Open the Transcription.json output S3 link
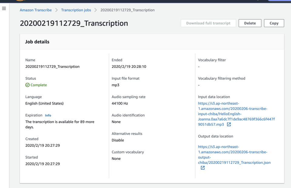Screen dimensions: 291x188 click(234, 155)
